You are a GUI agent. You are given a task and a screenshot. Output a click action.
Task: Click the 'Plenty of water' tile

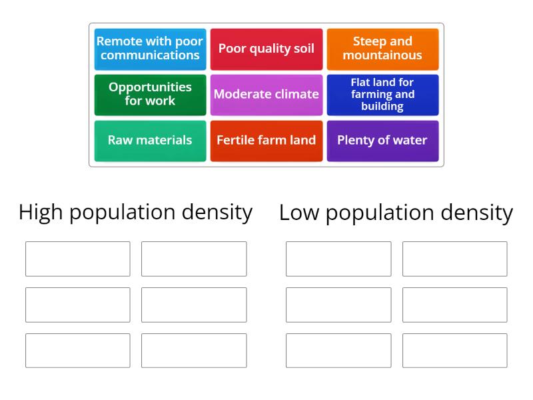[x=383, y=140]
